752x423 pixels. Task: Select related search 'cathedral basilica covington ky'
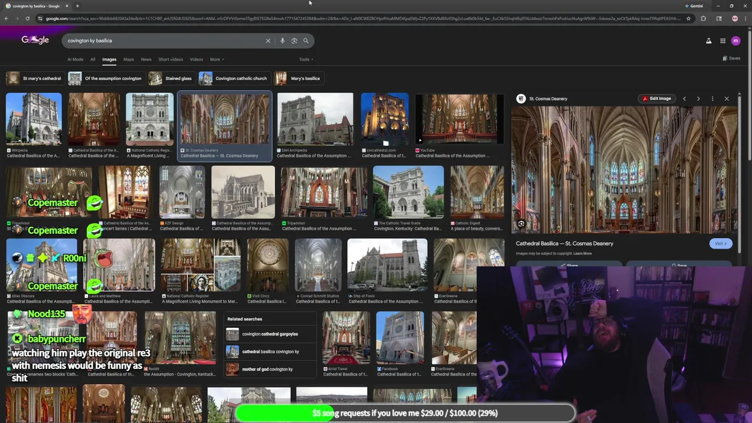(x=271, y=352)
